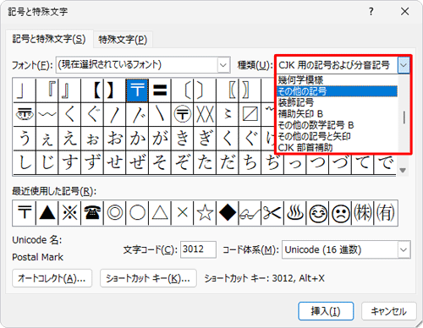Choose the 〜 wave dash symbol
Viewport: 423px width, 328px height.
47,114
